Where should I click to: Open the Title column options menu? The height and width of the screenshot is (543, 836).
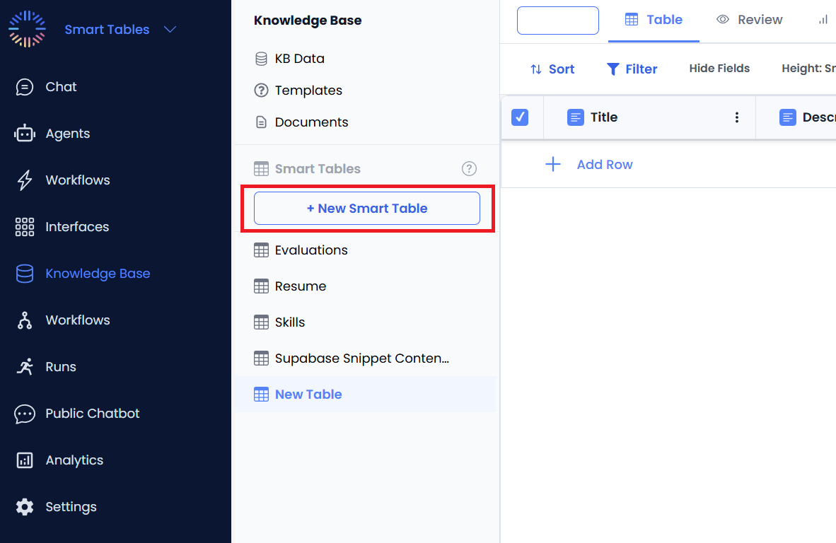(x=737, y=117)
